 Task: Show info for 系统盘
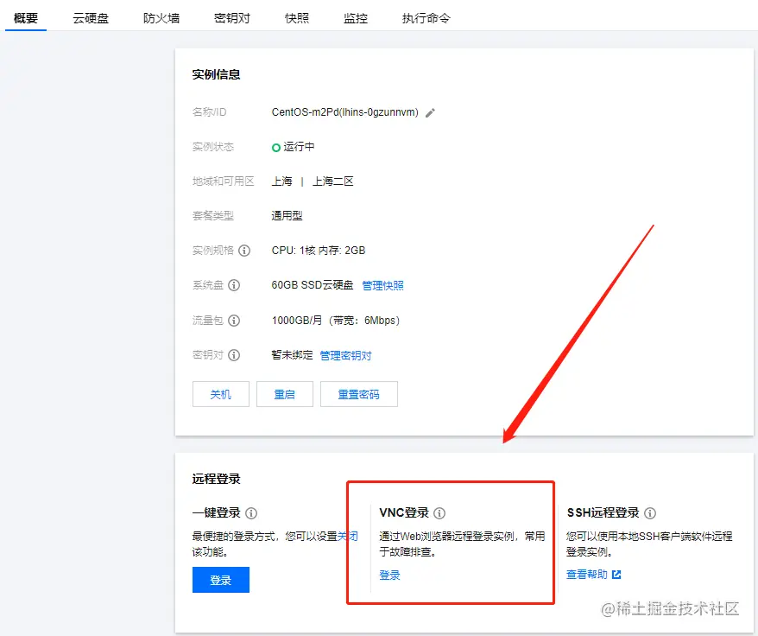pos(234,285)
